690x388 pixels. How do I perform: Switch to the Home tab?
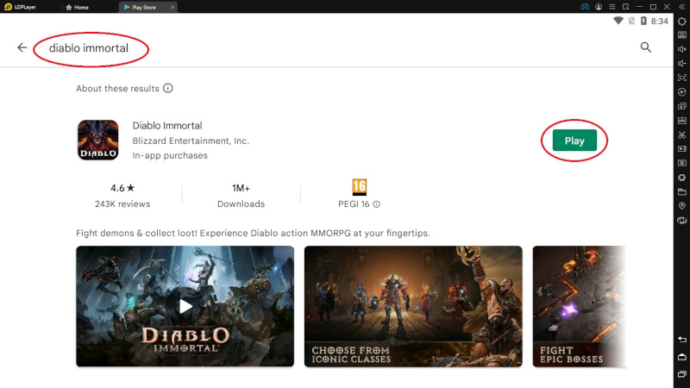pos(77,7)
